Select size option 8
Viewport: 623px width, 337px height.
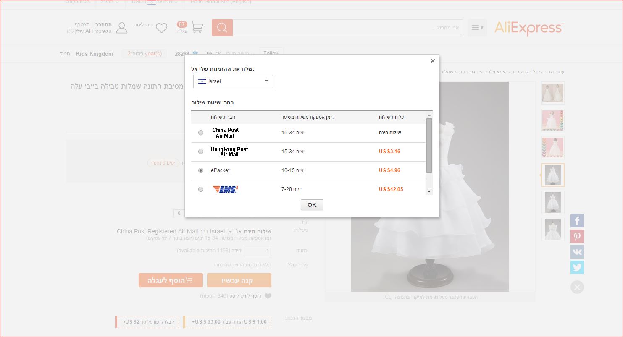[x=179, y=213]
